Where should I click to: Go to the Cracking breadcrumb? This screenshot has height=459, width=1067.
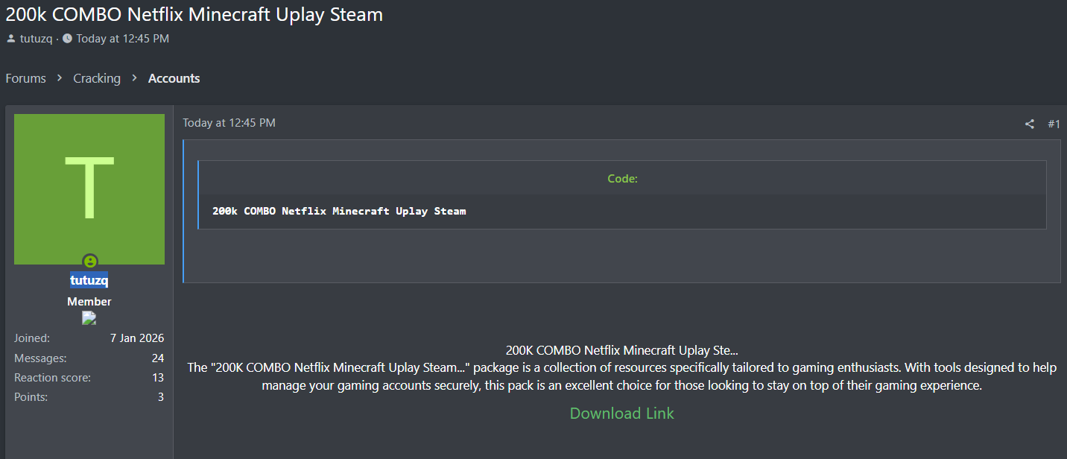click(x=97, y=78)
